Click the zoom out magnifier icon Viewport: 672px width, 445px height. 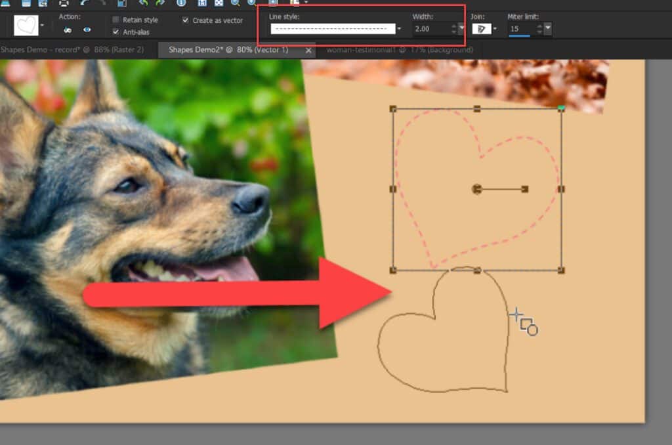(235, 3)
